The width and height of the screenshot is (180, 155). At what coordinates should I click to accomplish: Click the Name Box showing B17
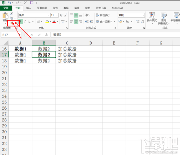coord(10,35)
